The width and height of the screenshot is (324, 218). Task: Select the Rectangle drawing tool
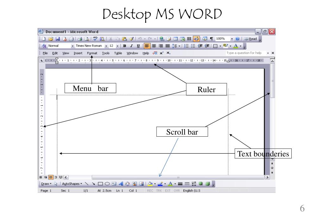(x=100, y=184)
